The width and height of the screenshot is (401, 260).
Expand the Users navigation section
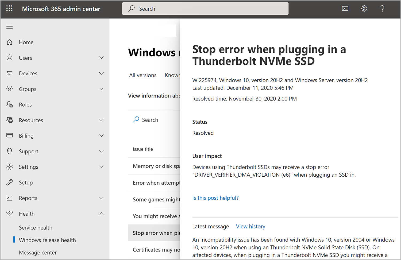102,57
